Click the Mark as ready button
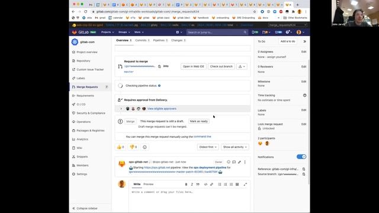379x213 pixels. (x=199, y=121)
